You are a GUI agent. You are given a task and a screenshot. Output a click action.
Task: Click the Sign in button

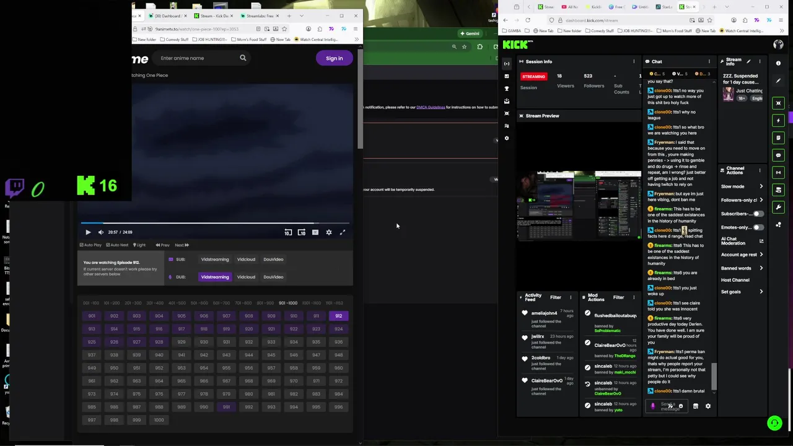pyautogui.click(x=334, y=58)
